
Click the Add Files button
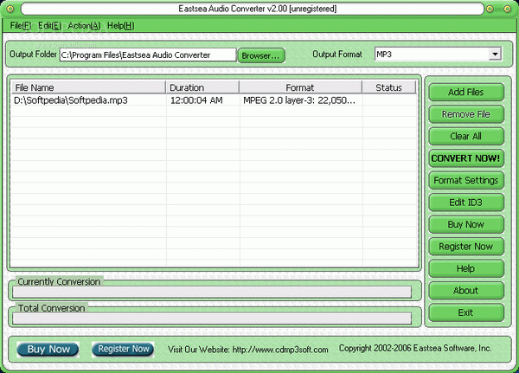[x=466, y=92]
